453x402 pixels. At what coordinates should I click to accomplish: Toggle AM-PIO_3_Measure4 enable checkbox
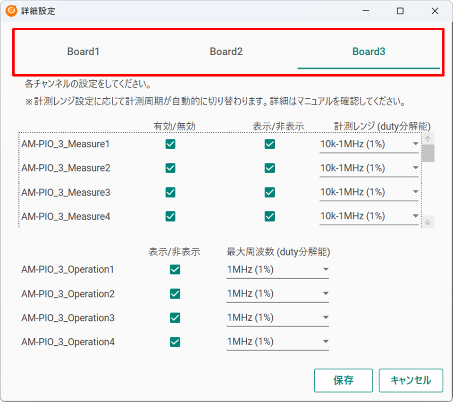pyautogui.click(x=170, y=216)
